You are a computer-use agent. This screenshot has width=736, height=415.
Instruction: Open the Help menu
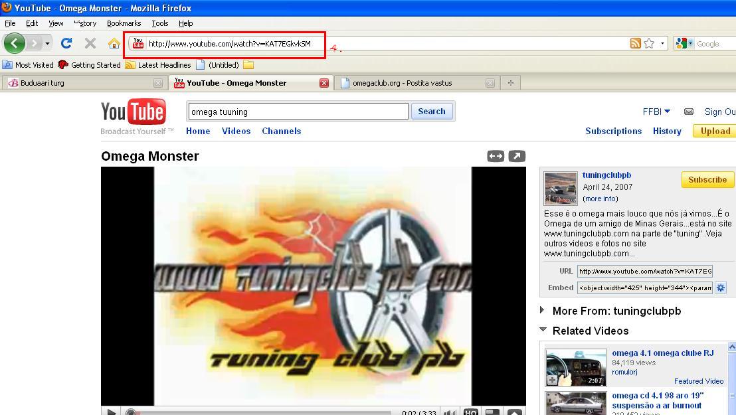[x=185, y=23]
